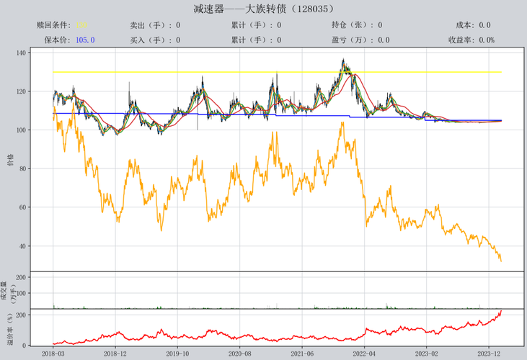
Task: Click 累计（手）：0 in the buy row
Action: (x=256, y=40)
